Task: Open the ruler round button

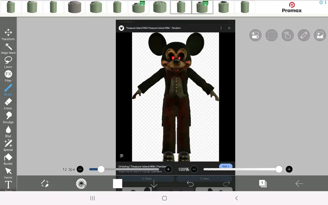Action: [x=304, y=35]
